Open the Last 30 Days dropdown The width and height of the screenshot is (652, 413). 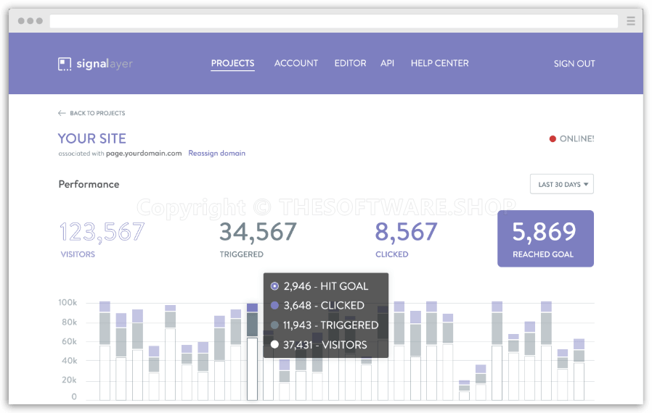tap(562, 184)
